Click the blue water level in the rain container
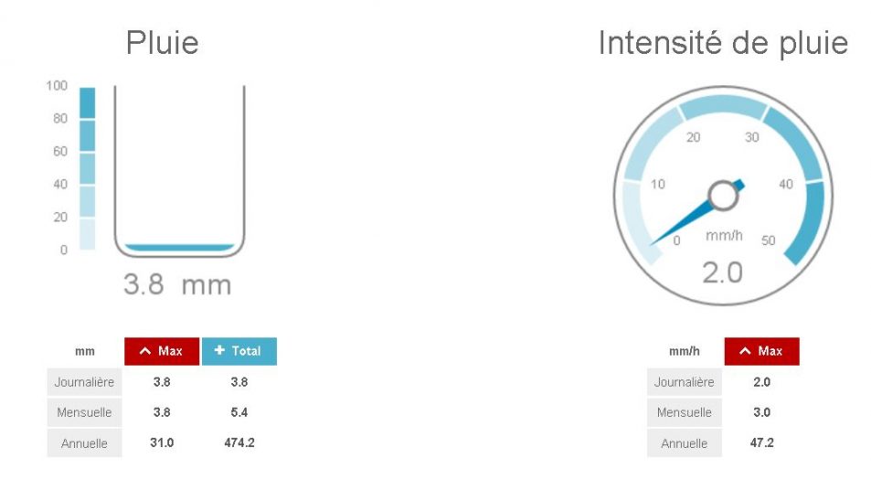871x490 pixels. [x=179, y=248]
